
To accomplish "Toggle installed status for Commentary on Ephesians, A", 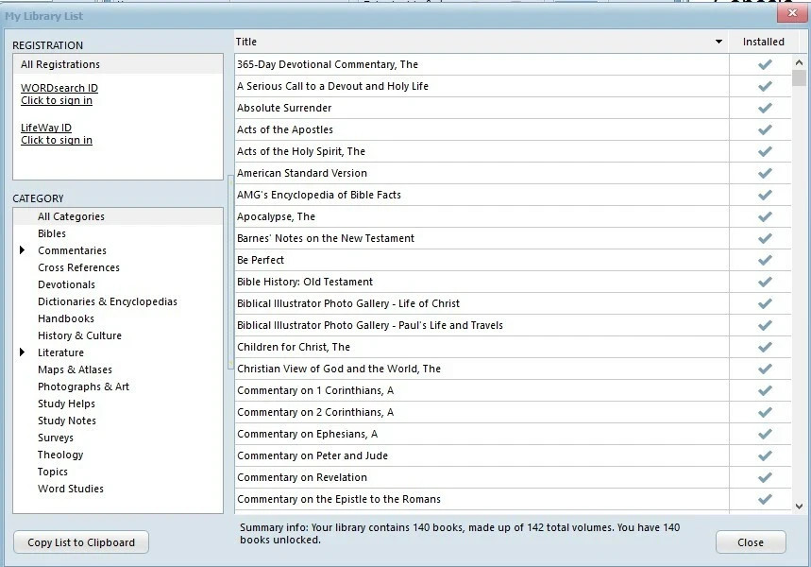I will (763, 434).
